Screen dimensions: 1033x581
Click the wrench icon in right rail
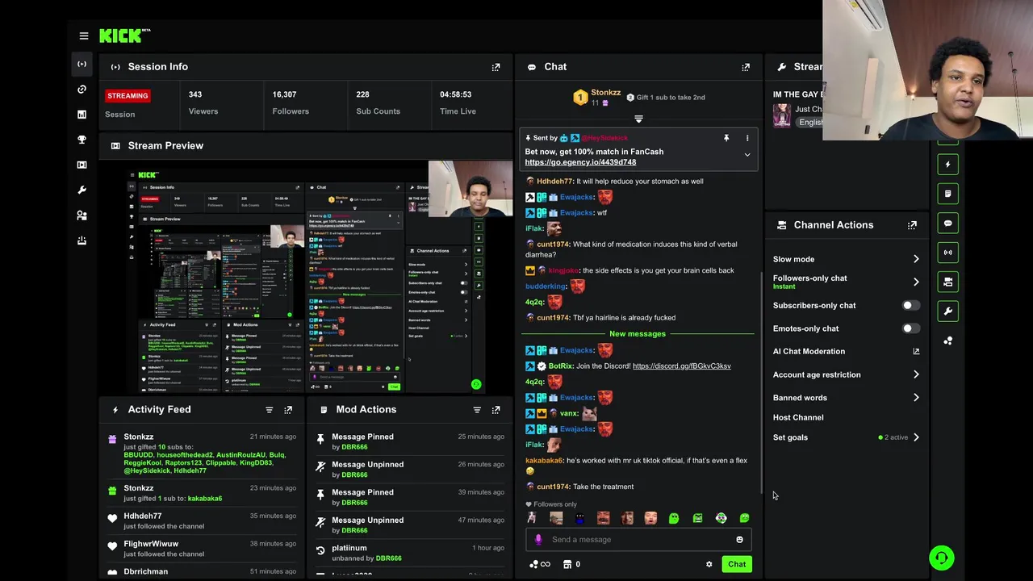948,311
